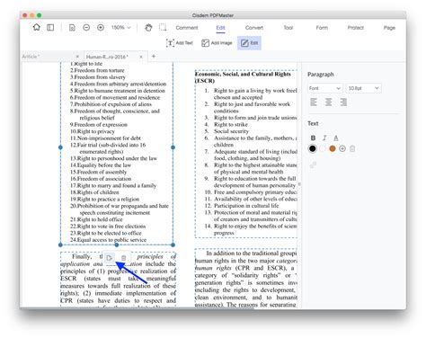
Task: Open the Form tab
Action: pyautogui.click(x=322, y=28)
